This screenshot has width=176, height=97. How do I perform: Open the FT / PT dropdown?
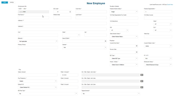(158, 58)
